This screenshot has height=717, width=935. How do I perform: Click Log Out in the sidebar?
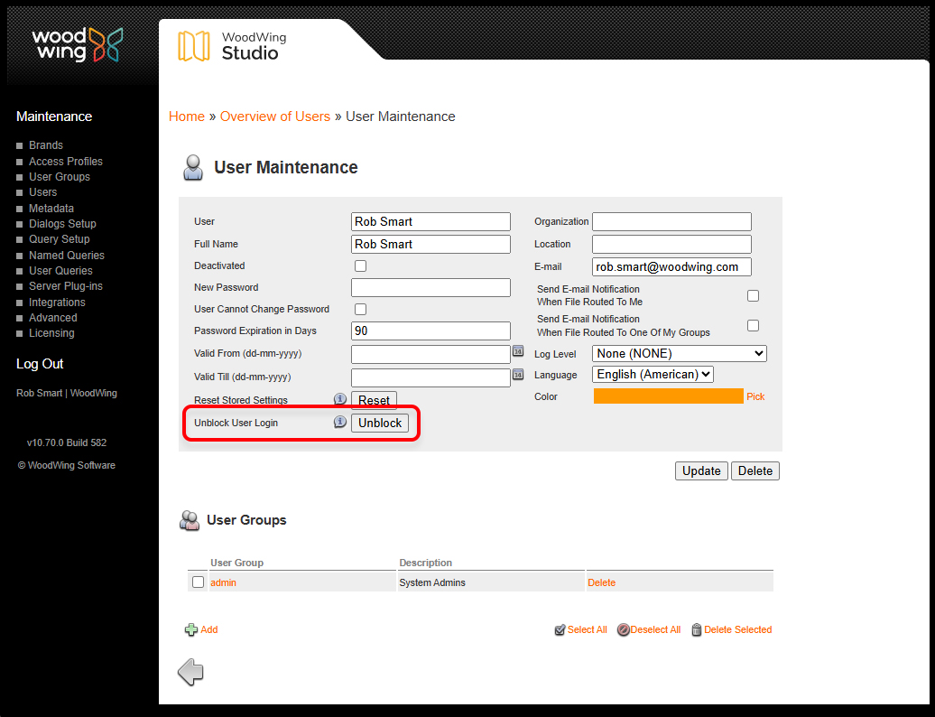[x=40, y=364]
